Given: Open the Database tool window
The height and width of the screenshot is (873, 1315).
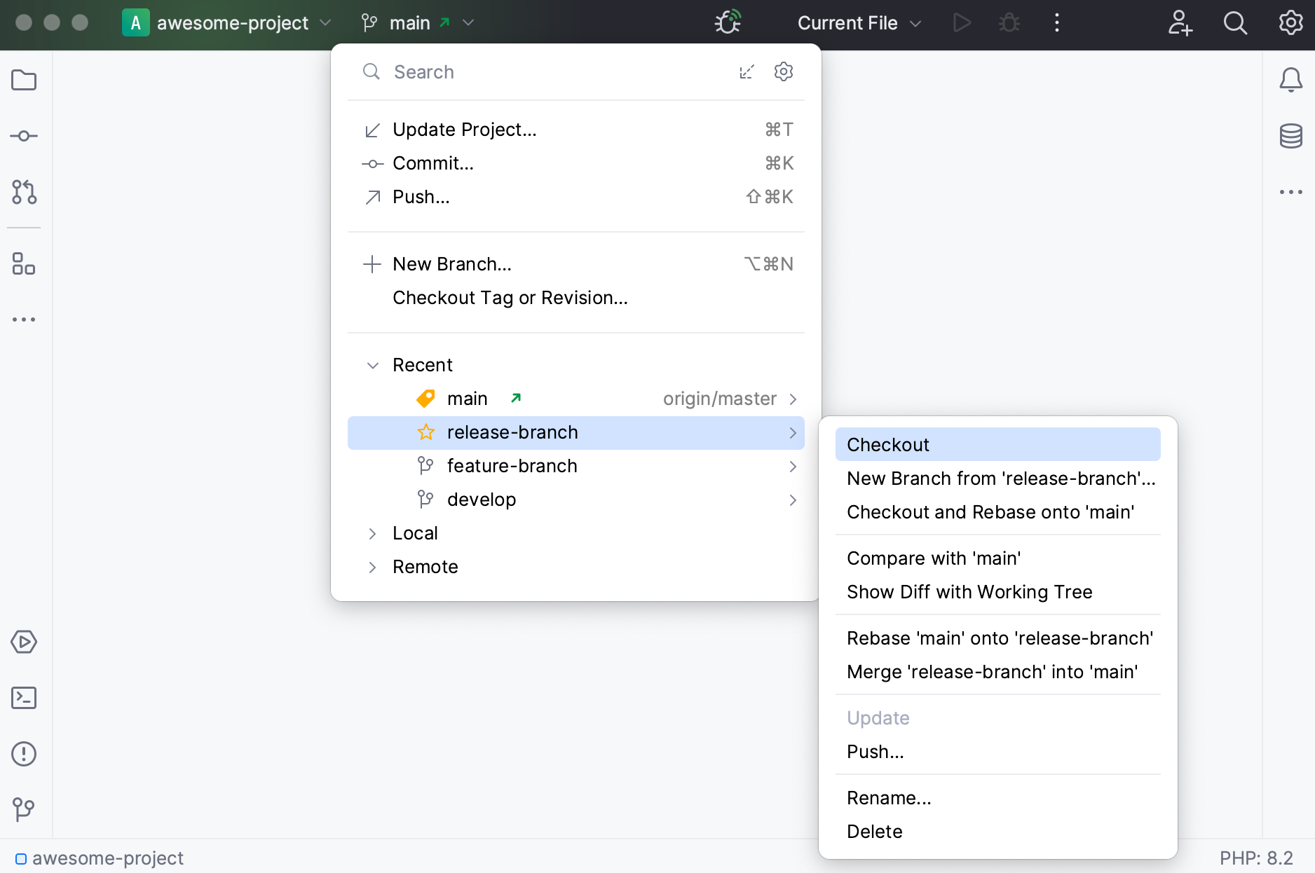Looking at the screenshot, I should pos(1291,136).
